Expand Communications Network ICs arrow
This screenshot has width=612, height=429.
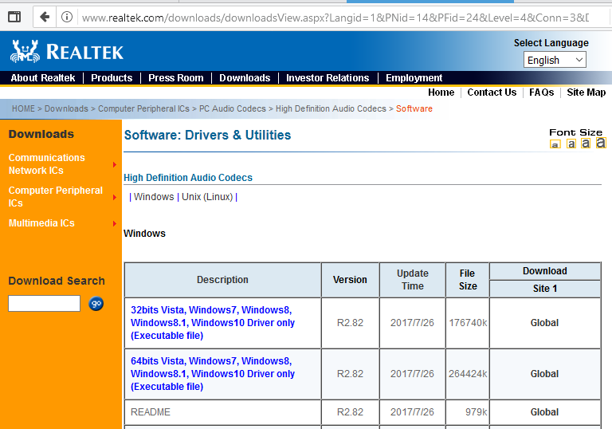[x=115, y=164]
